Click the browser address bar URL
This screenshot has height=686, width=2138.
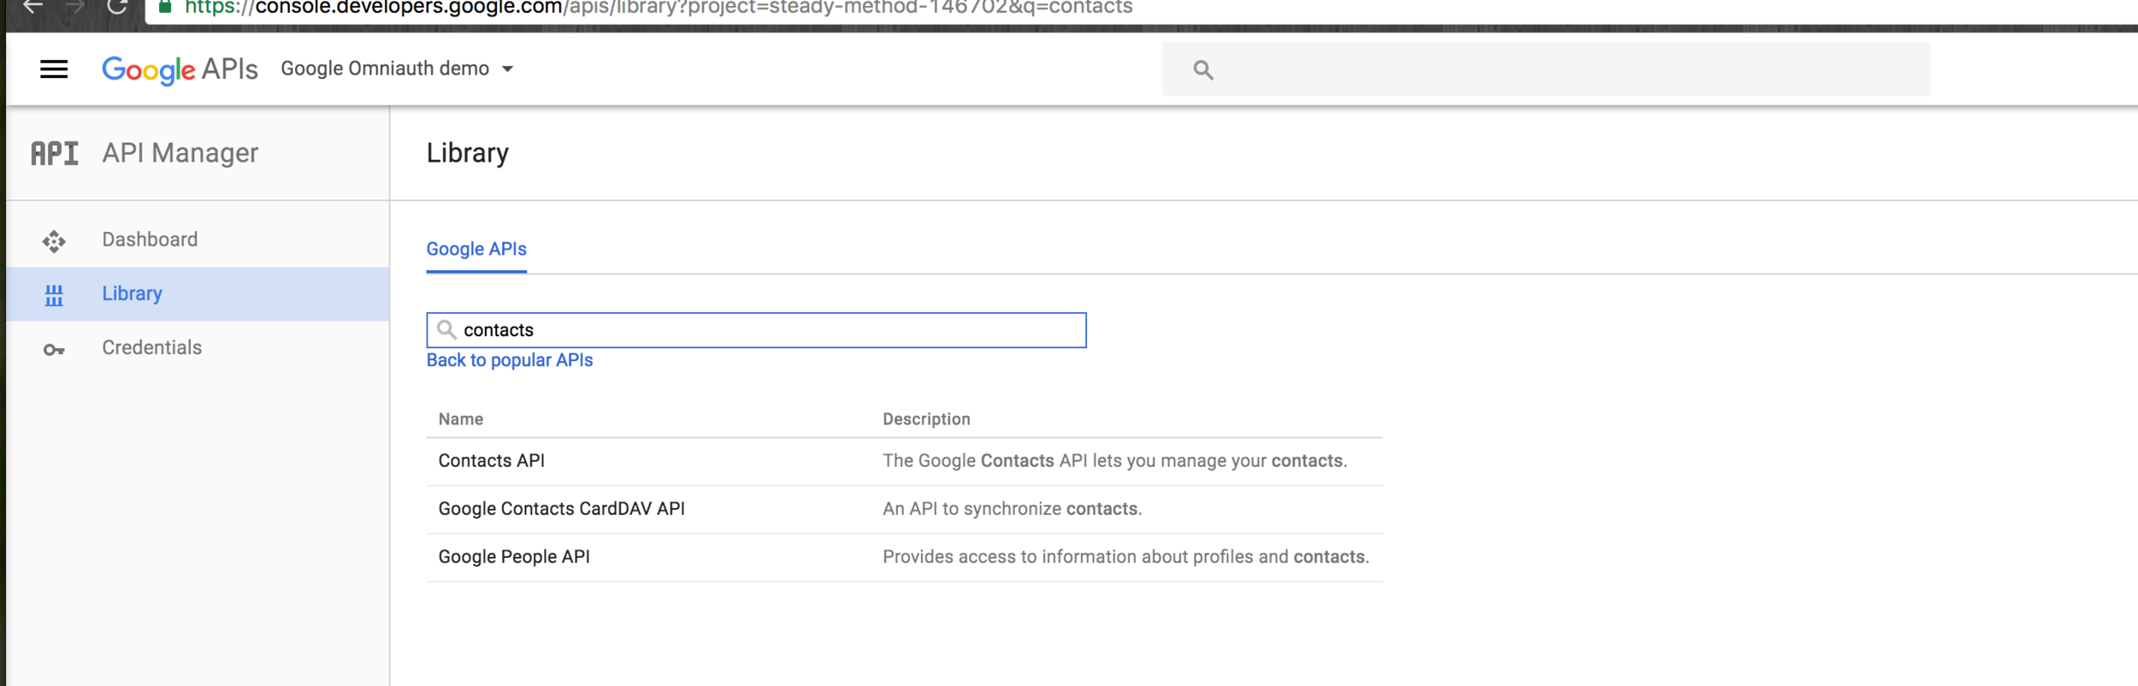coord(659,8)
